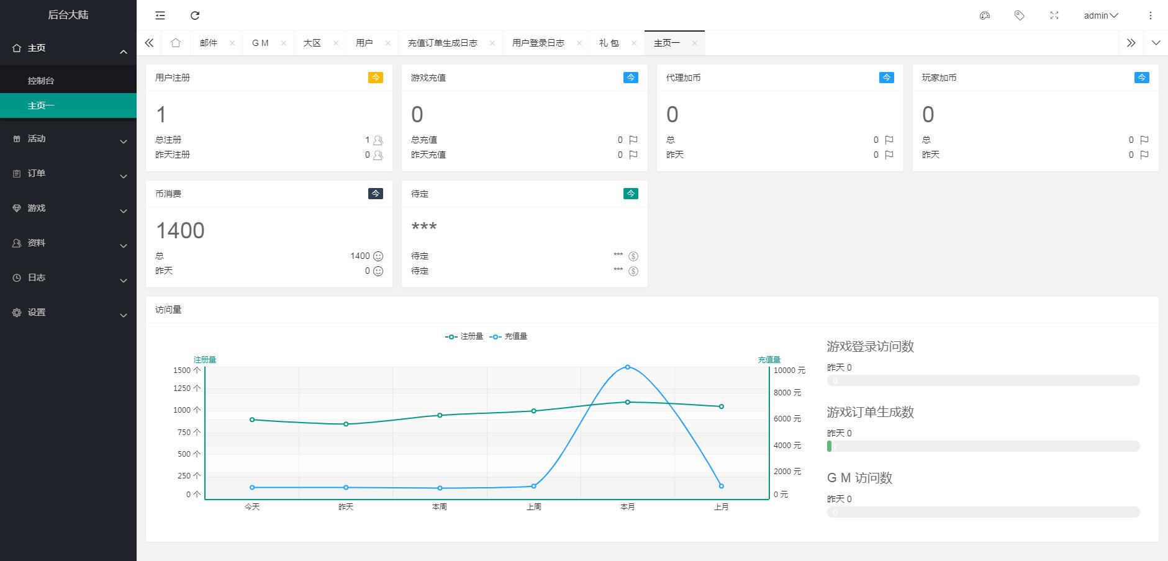Click the tag note icon in header
Screen dimensions: 1168x561
tap(1019, 16)
